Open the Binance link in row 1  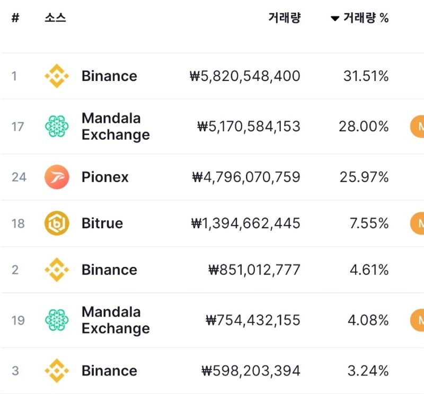tap(109, 76)
